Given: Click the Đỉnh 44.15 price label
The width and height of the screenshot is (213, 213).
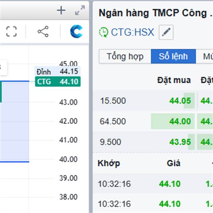Looking at the screenshot, I should click(x=58, y=71).
